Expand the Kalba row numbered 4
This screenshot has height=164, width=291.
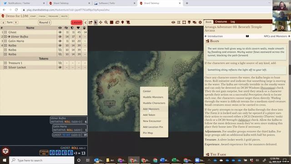coord(5,46)
